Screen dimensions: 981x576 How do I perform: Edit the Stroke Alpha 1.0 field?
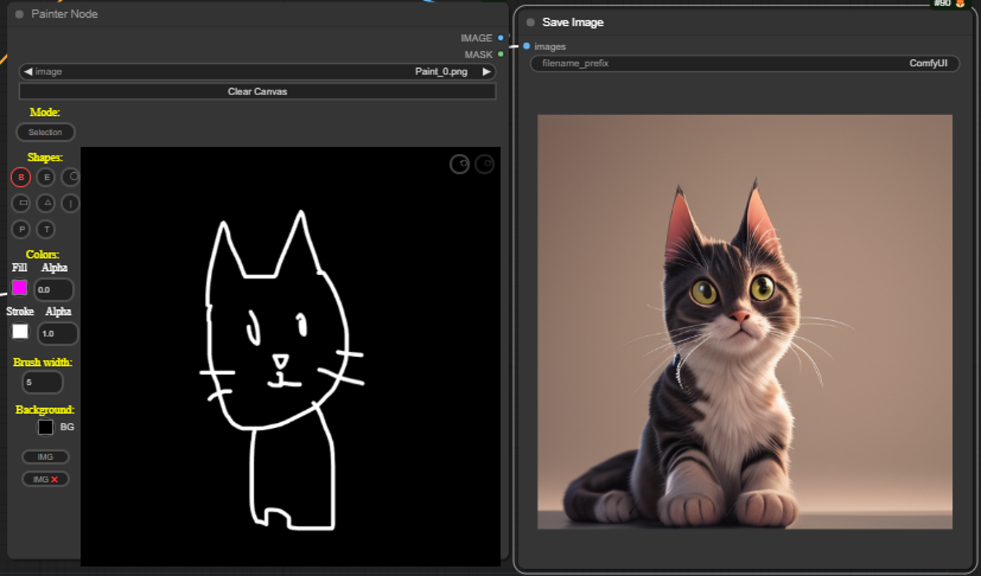58,333
